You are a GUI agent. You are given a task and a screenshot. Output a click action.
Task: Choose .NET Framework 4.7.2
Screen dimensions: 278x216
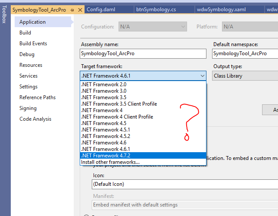pos(143,156)
